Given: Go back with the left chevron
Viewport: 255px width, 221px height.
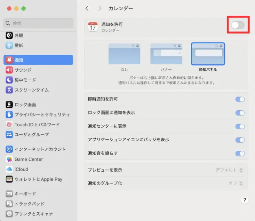Looking at the screenshot, I should [87, 8].
